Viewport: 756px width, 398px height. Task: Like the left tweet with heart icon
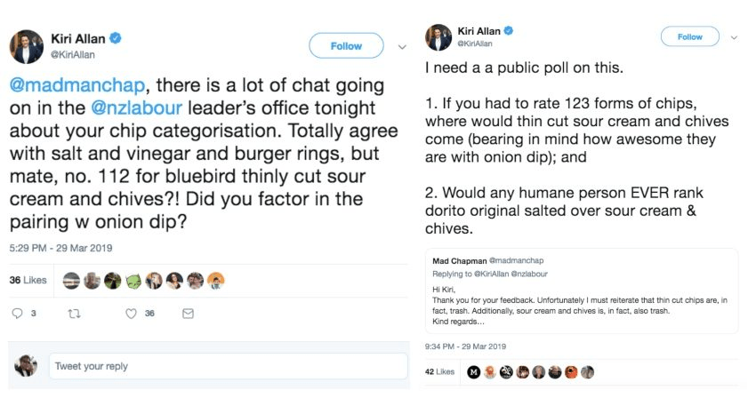click(x=131, y=314)
